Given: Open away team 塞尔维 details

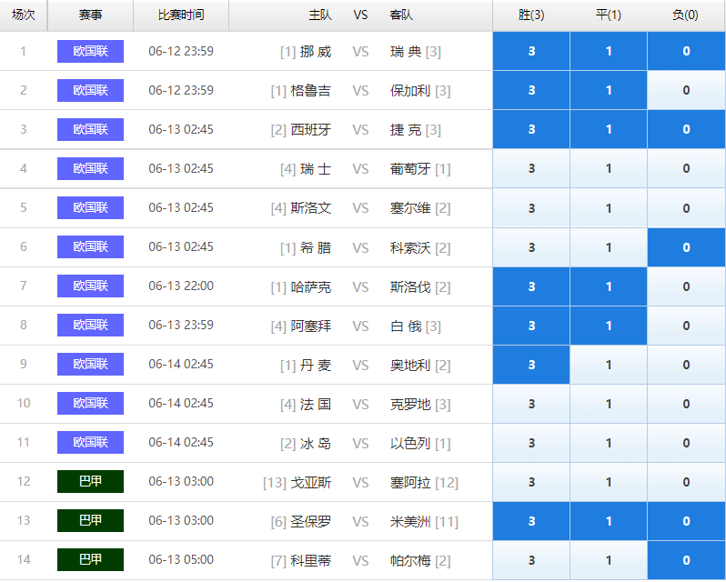Looking at the screenshot, I should point(410,208).
